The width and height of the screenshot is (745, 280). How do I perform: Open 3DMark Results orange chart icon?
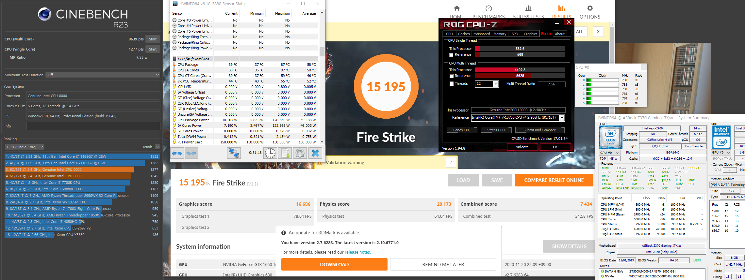[561, 8]
